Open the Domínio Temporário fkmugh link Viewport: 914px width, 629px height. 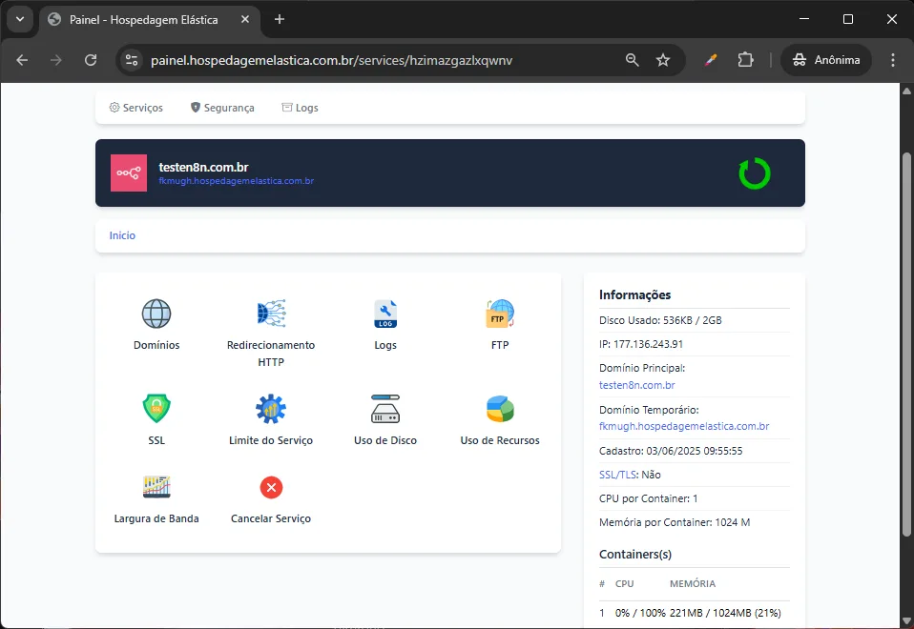(x=684, y=426)
